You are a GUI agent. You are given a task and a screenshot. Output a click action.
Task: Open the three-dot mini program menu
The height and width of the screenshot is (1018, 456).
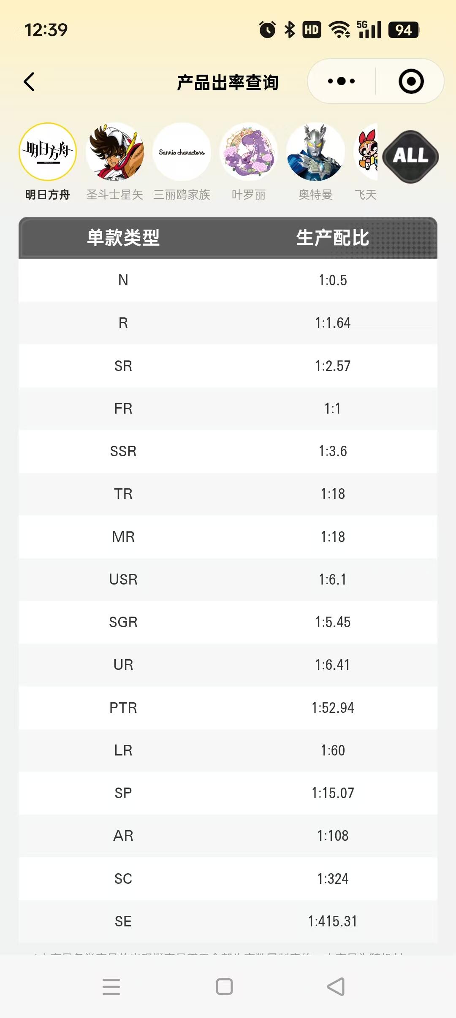[x=342, y=81]
